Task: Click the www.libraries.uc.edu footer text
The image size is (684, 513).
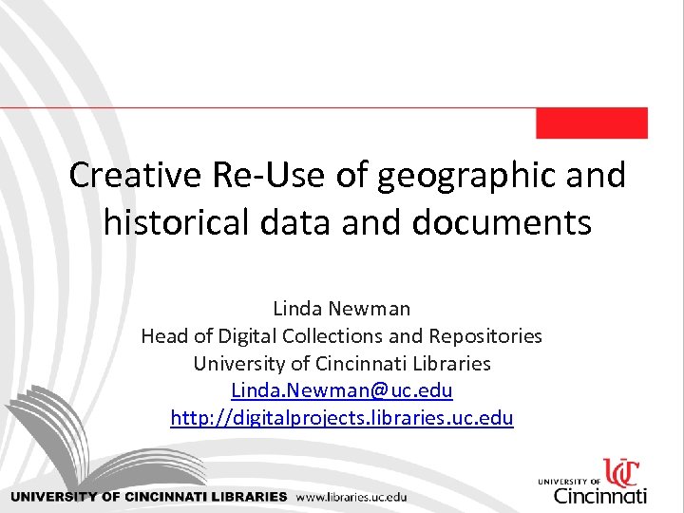Action: click(351, 497)
